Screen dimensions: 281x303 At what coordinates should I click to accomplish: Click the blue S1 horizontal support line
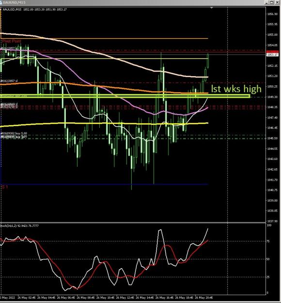[104, 184]
